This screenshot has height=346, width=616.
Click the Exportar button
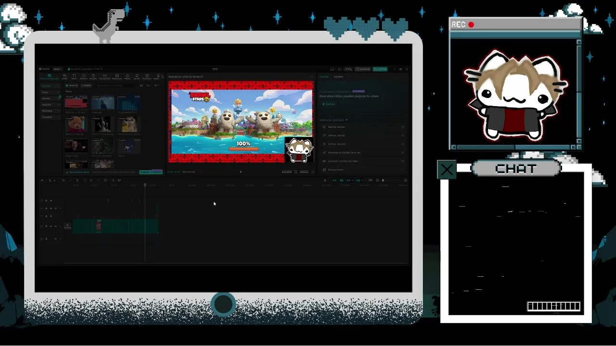(x=380, y=69)
